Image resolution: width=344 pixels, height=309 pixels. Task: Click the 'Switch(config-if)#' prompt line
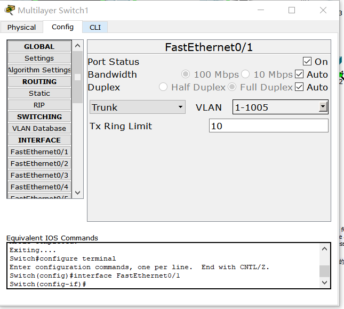pyautogui.click(x=48, y=284)
